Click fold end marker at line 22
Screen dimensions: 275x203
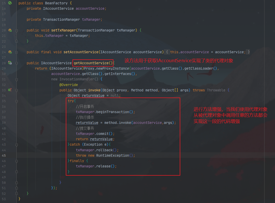click(x=16, y=41)
